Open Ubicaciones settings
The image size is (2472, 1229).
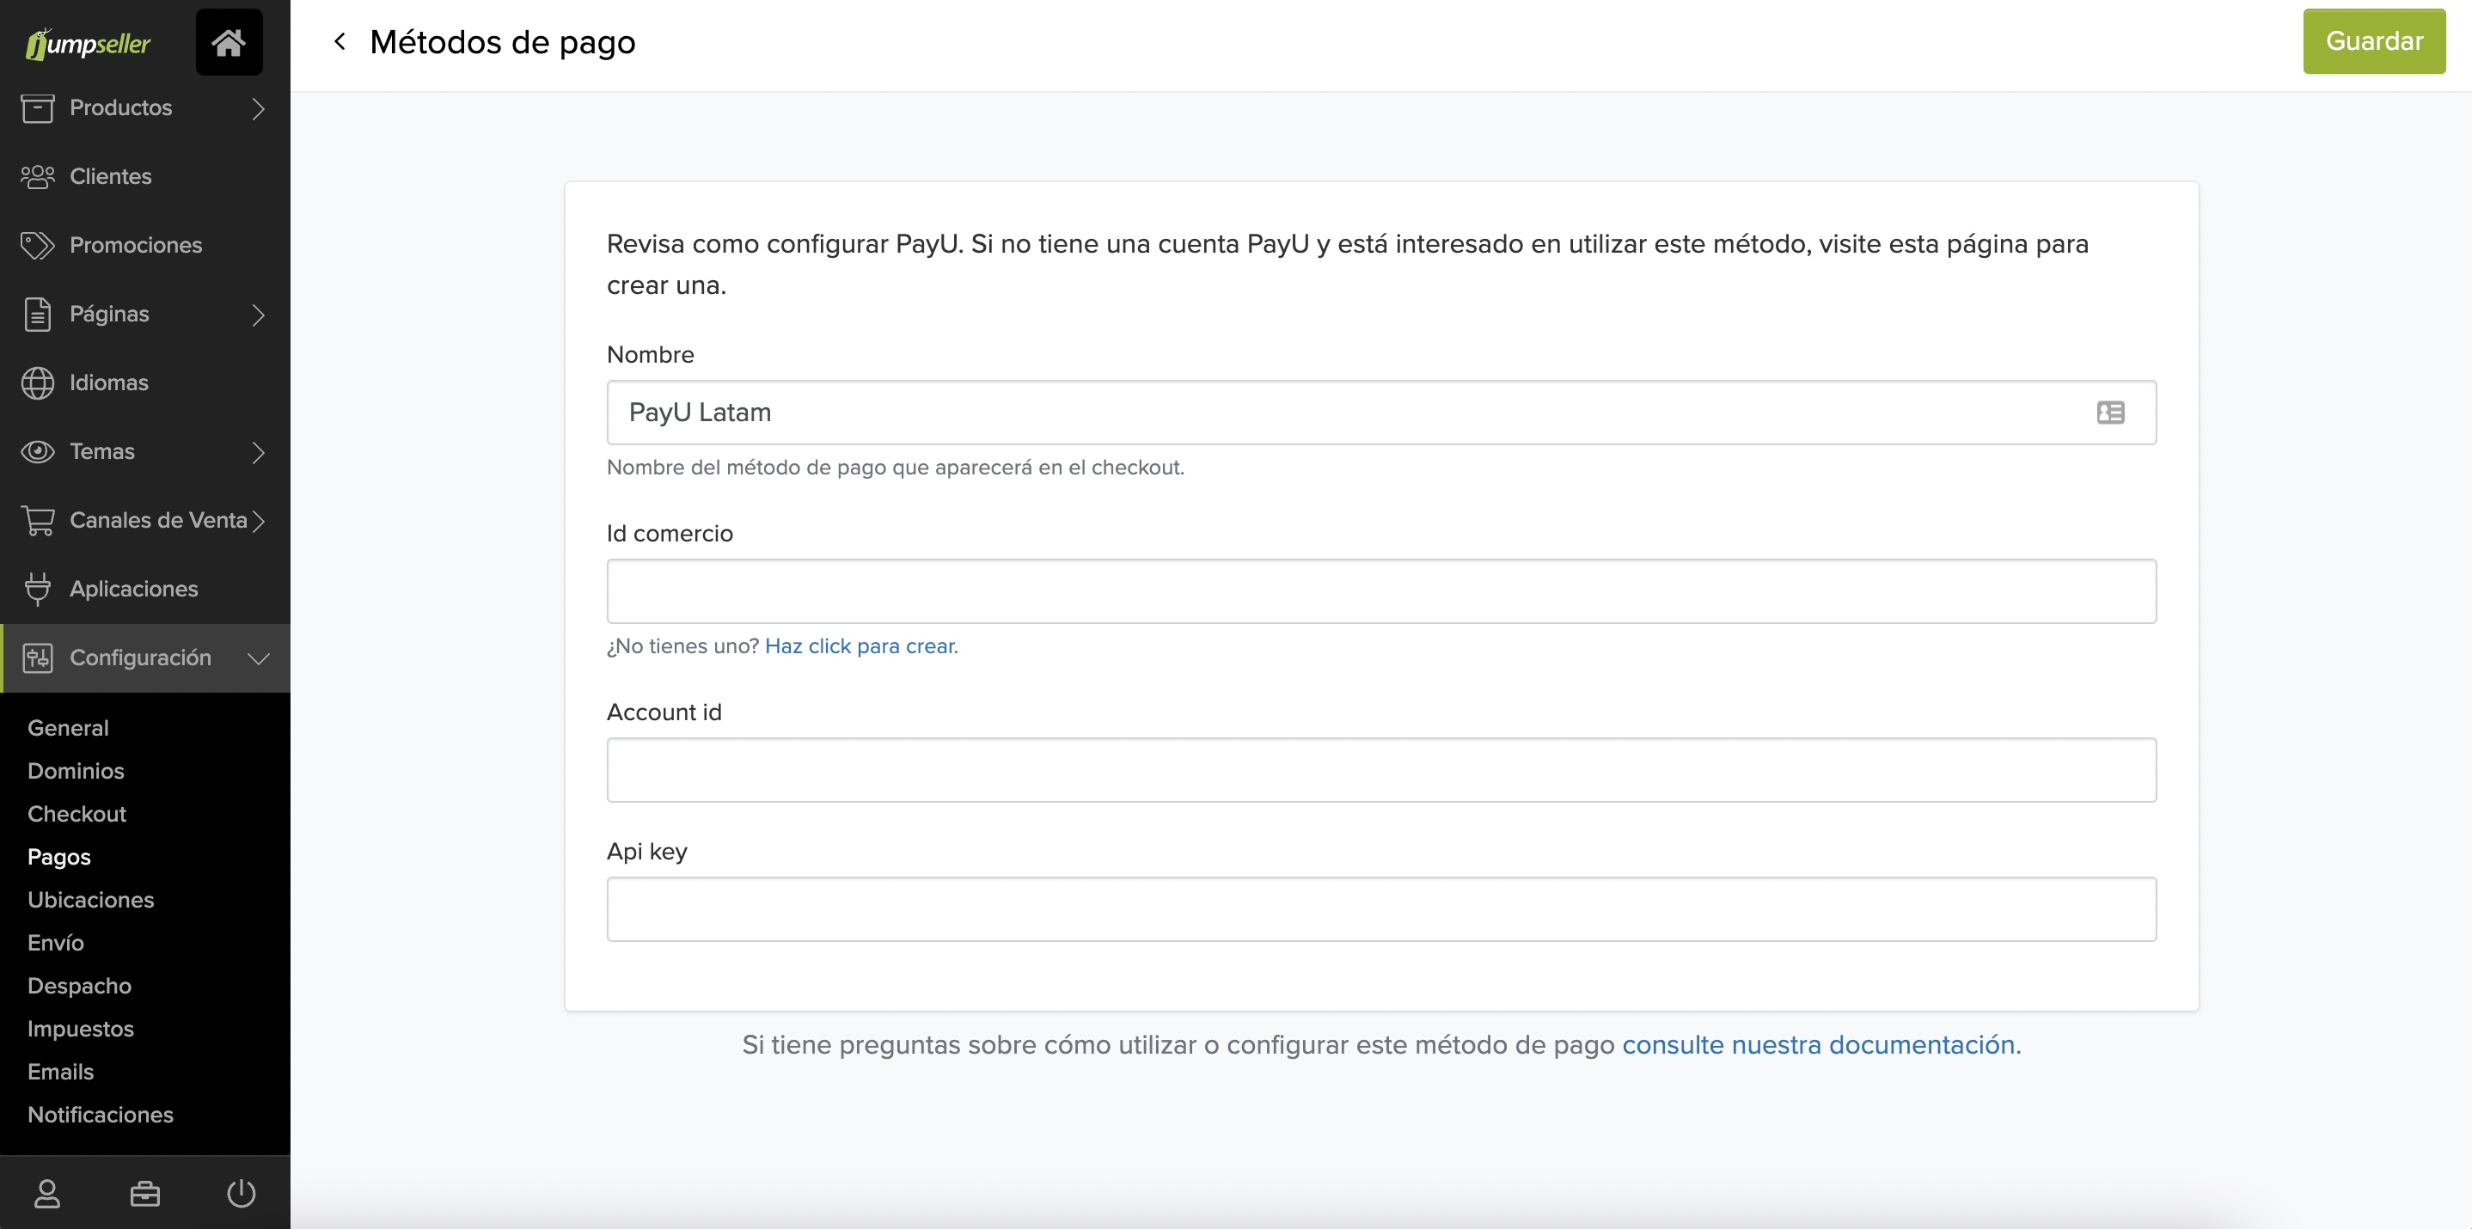coord(90,900)
